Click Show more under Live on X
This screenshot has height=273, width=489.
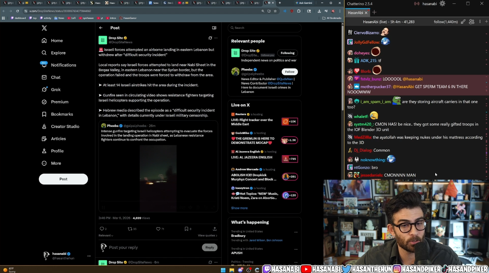tap(239, 208)
